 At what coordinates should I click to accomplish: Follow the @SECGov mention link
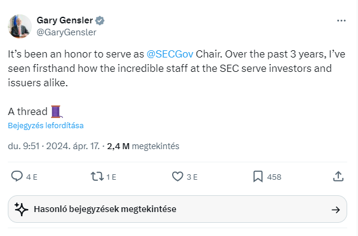(x=170, y=55)
